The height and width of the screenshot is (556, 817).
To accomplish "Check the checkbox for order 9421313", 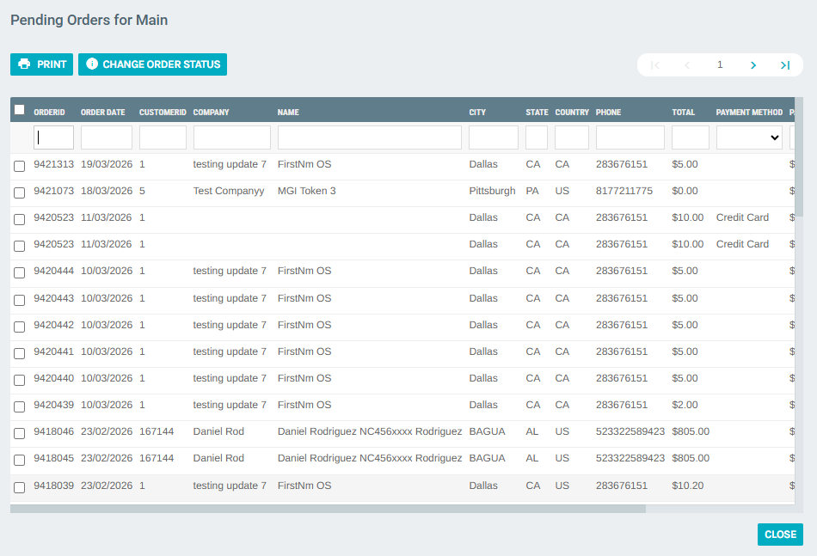I will pos(19,166).
